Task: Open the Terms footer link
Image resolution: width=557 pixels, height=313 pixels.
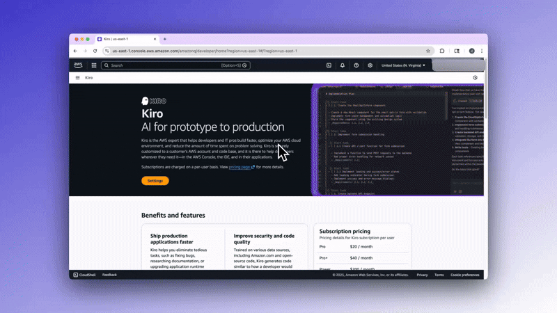Action: tap(439, 275)
